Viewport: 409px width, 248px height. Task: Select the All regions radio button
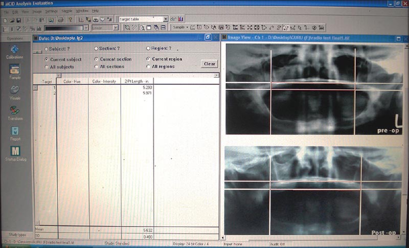[x=148, y=67]
